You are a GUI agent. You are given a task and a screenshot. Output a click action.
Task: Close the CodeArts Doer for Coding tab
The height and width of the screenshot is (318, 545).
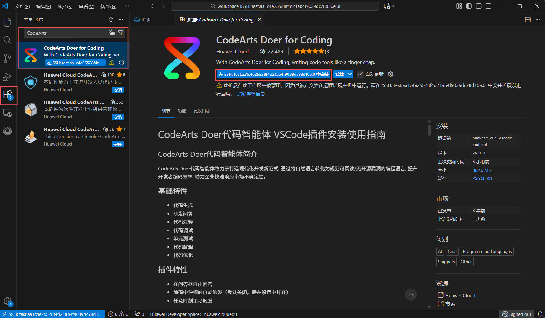[259, 20]
